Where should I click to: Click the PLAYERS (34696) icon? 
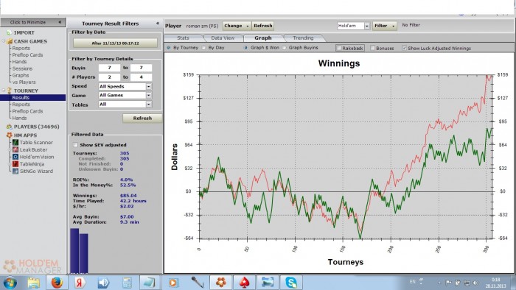point(9,127)
